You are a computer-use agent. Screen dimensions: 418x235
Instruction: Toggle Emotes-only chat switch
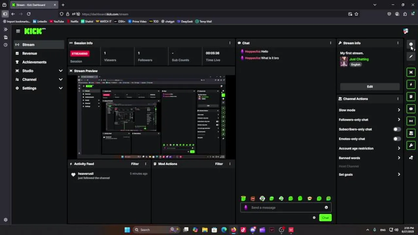pyautogui.click(x=396, y=139)
